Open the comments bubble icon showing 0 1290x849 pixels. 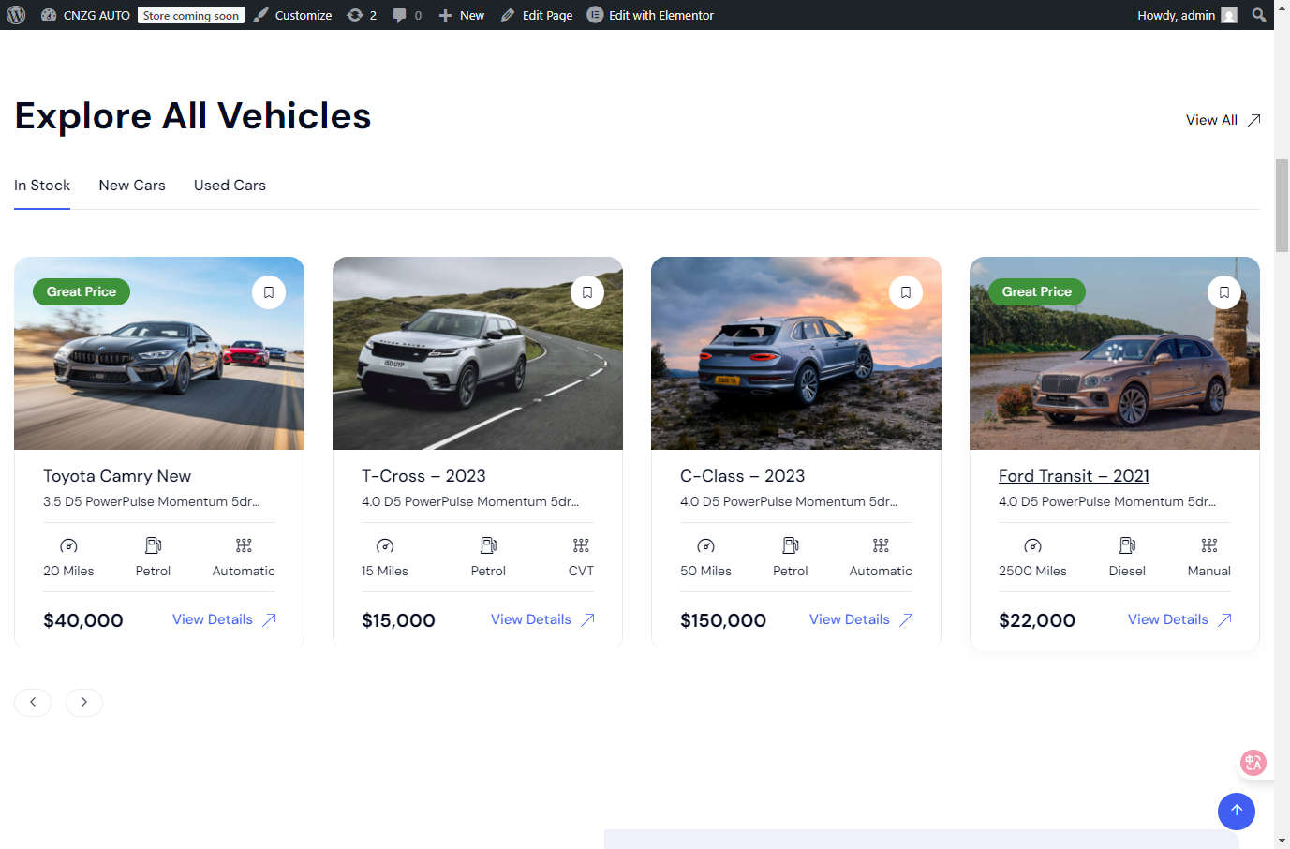tap(407, 15)
